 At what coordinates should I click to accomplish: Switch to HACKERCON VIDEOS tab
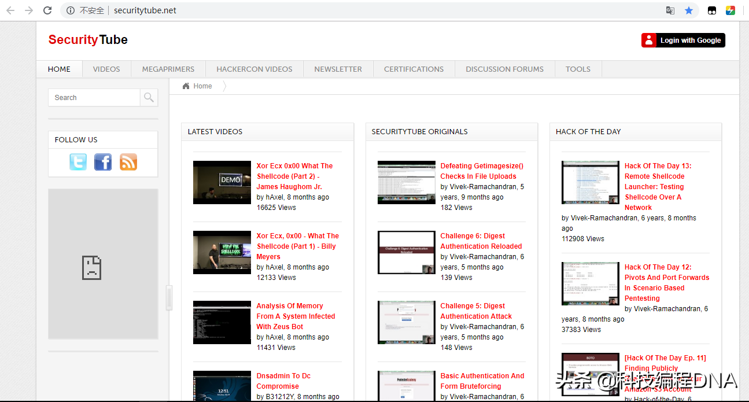[x=254, y=69]
